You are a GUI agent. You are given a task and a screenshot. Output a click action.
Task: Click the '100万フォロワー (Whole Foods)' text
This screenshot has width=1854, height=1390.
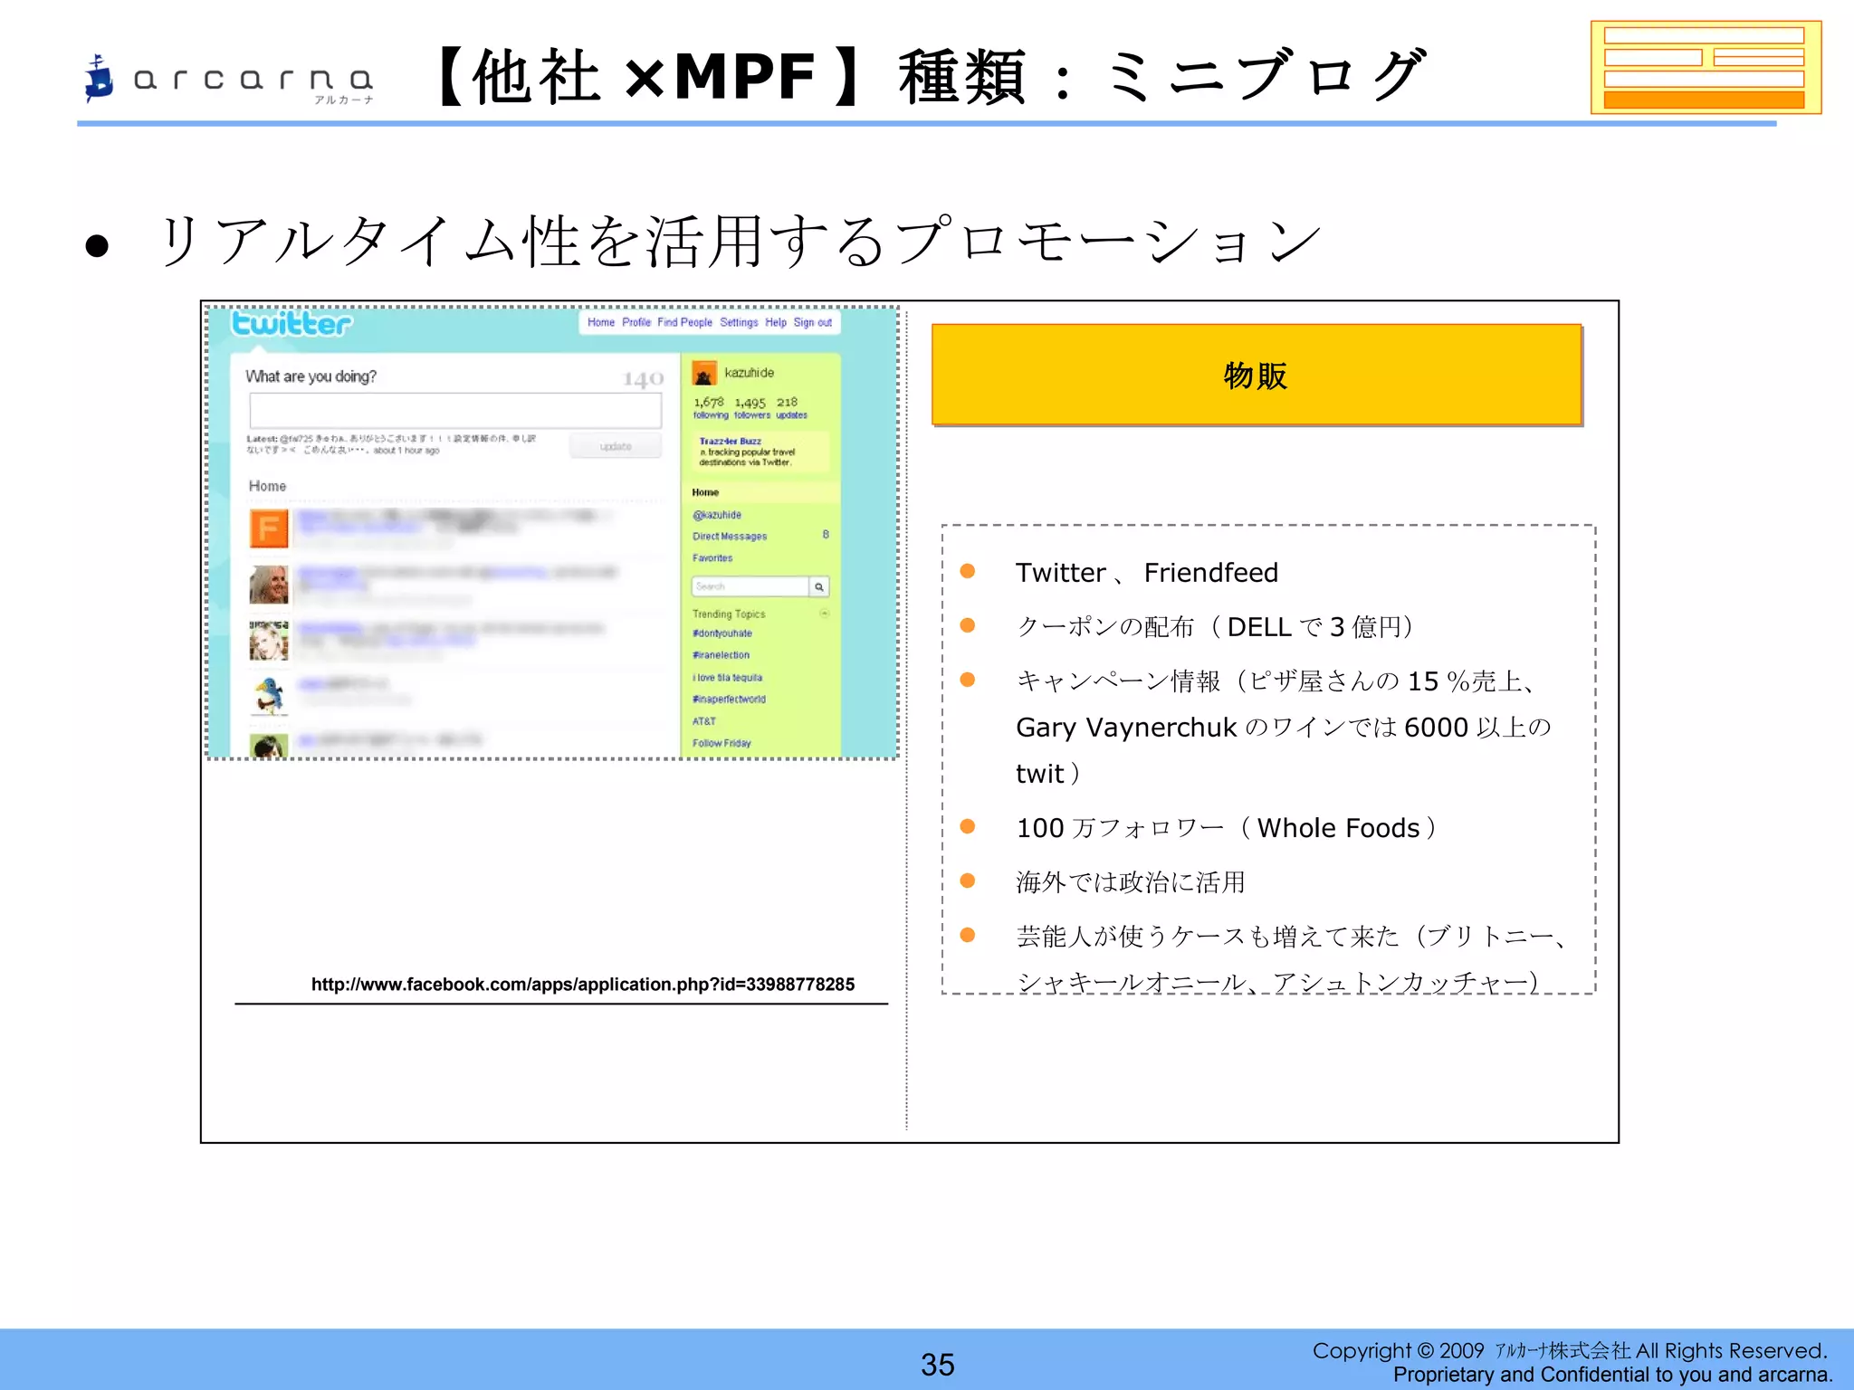[1227, 828]
